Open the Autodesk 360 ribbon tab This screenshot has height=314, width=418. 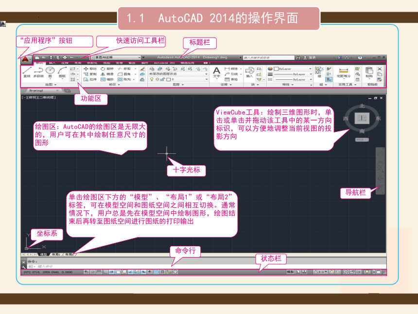164,63
